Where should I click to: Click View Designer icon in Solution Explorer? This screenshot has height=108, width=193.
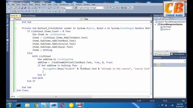pyautogui.click(x=170, y=19)
